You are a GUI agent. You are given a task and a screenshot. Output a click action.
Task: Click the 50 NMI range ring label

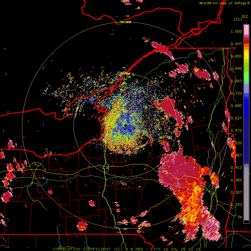pyautogui.click(x=125, y=74)
